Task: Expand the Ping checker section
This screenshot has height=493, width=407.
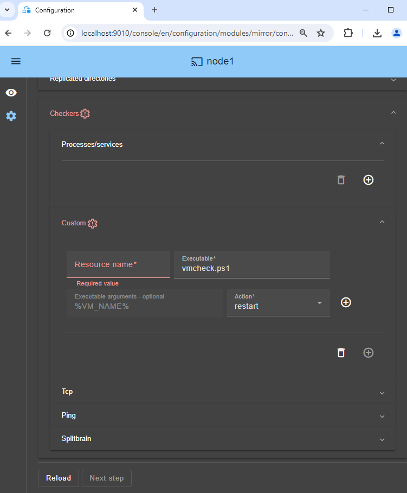Action: point(382,416)
